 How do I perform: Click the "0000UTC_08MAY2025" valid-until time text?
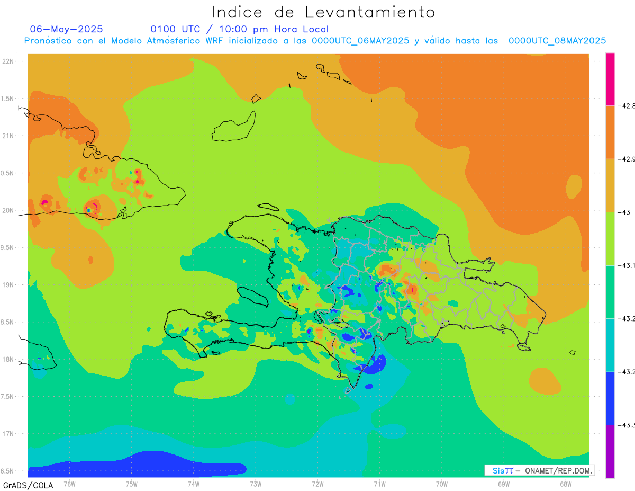coord(557,41)
